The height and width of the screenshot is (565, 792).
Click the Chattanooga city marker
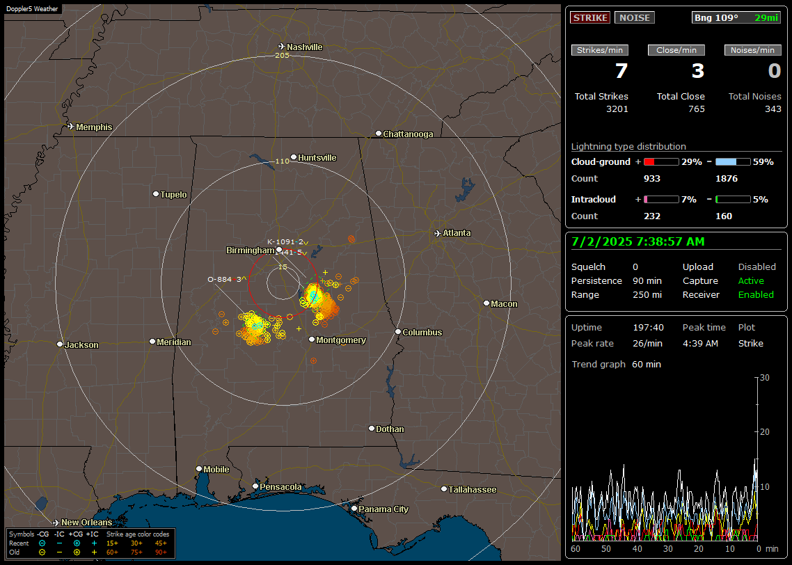[379, 134]
